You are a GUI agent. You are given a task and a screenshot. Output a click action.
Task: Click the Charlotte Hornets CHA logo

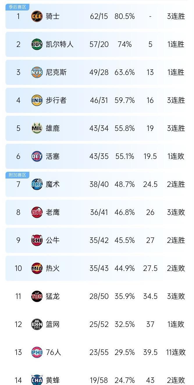click(37, 380)
